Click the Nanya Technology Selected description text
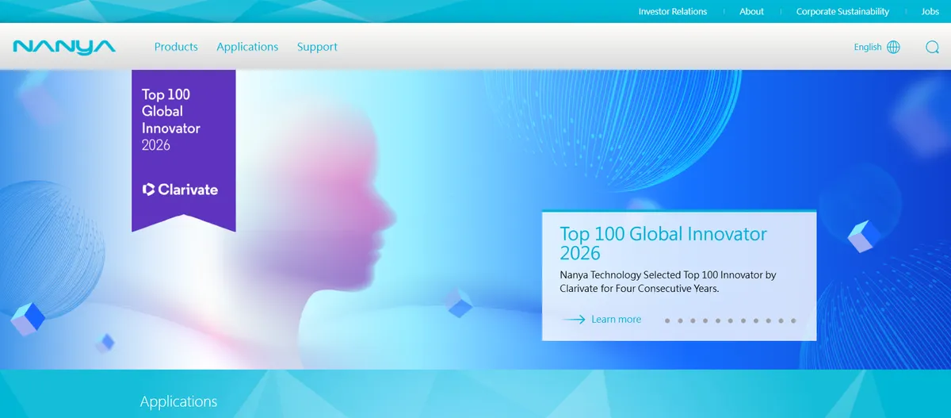The width and height of the screenshot is (951, 418). tap(667, 282)
